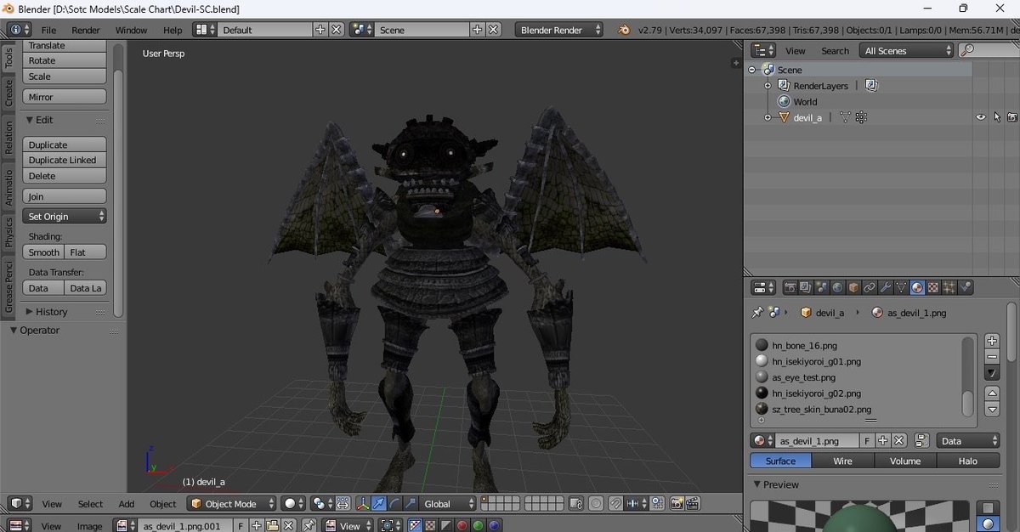Toggle fake user F for as_devil_1.png
The width and height of the screenshot is (1020, 532).
point(867,441)
